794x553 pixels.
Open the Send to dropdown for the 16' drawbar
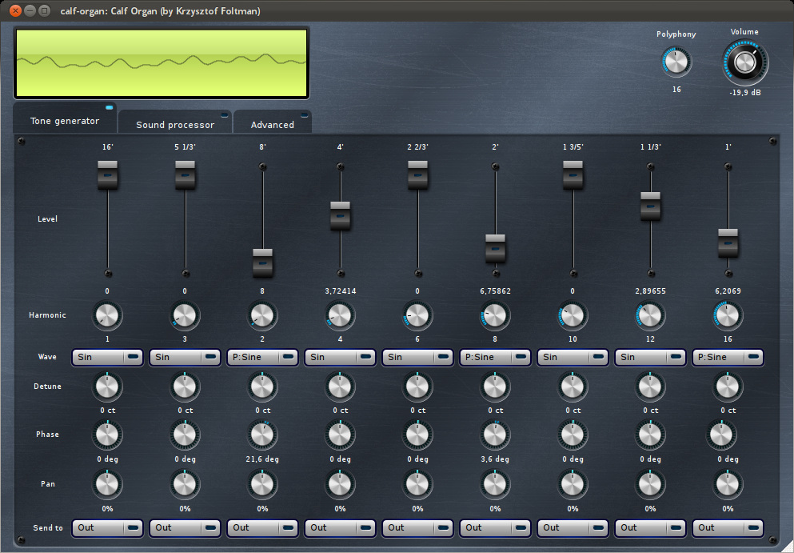[x=107, y=527]
